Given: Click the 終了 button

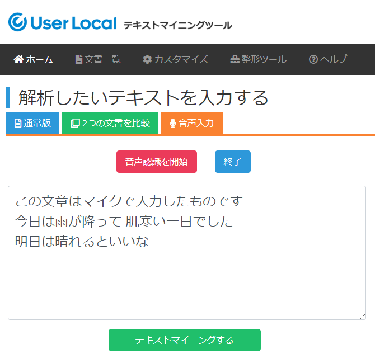Looking at the screenshot, I should pyautogui.click(x=233, y=162).
